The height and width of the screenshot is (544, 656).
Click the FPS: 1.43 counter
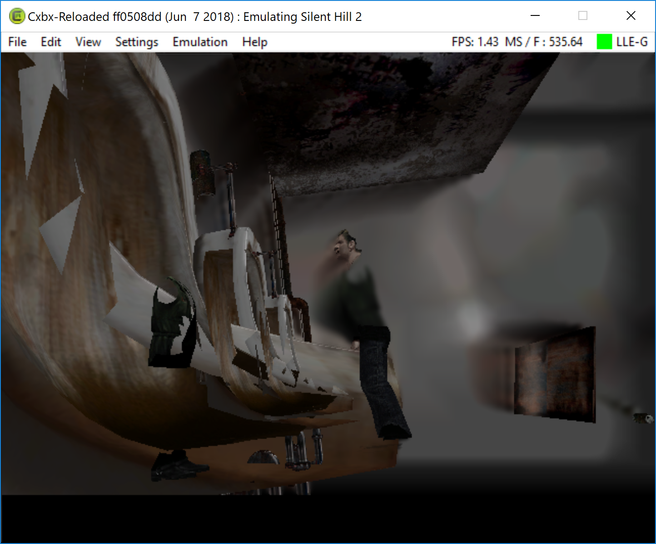tap(475, 42)
